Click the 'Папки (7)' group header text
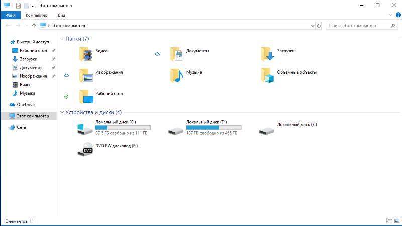This screenshot has width=402, height=226. [x=77, y=39]
